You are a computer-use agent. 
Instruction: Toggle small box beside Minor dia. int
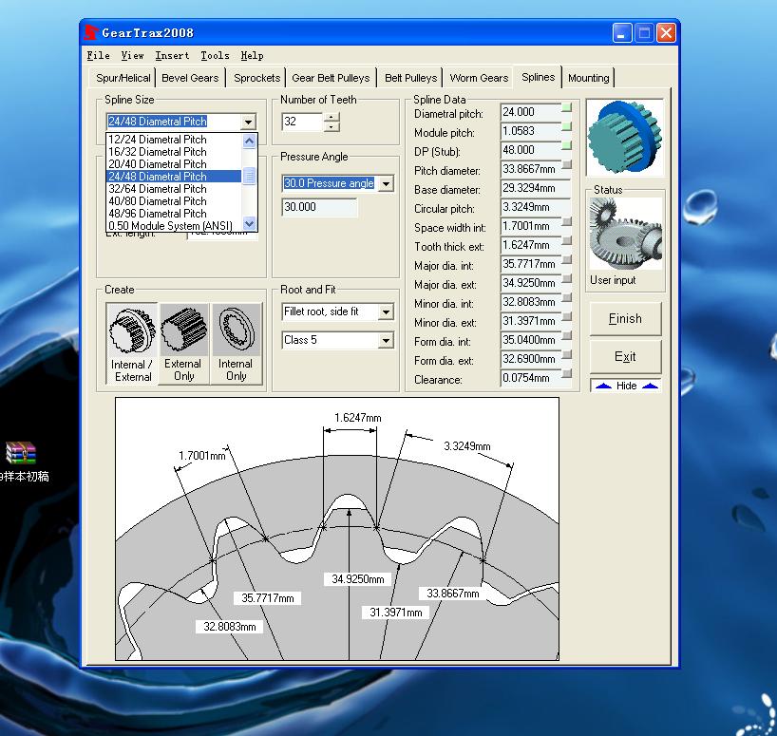[x=566, y=297]
